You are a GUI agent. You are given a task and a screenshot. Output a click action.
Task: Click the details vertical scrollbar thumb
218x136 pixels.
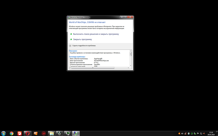pyautogui.click(x=131, y=54)
